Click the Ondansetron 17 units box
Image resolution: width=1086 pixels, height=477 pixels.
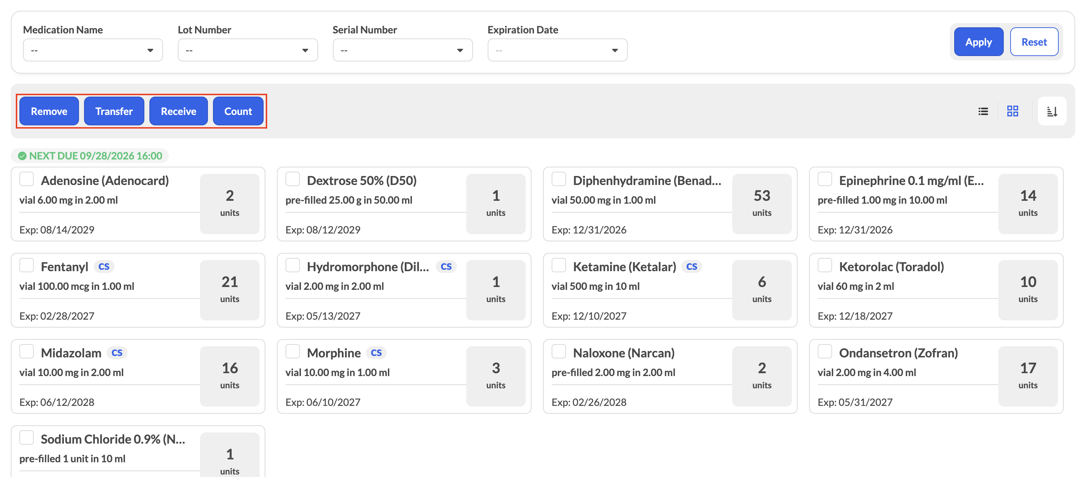pyautogui.click(x=1028, y=376)
